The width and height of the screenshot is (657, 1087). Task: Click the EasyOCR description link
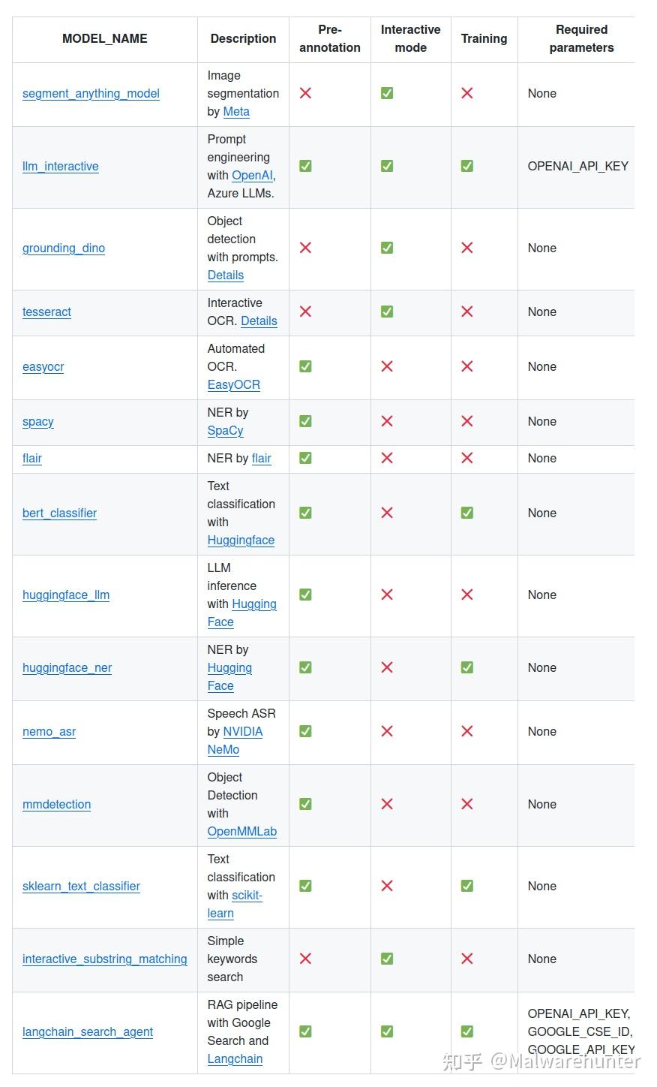[234, 385]
